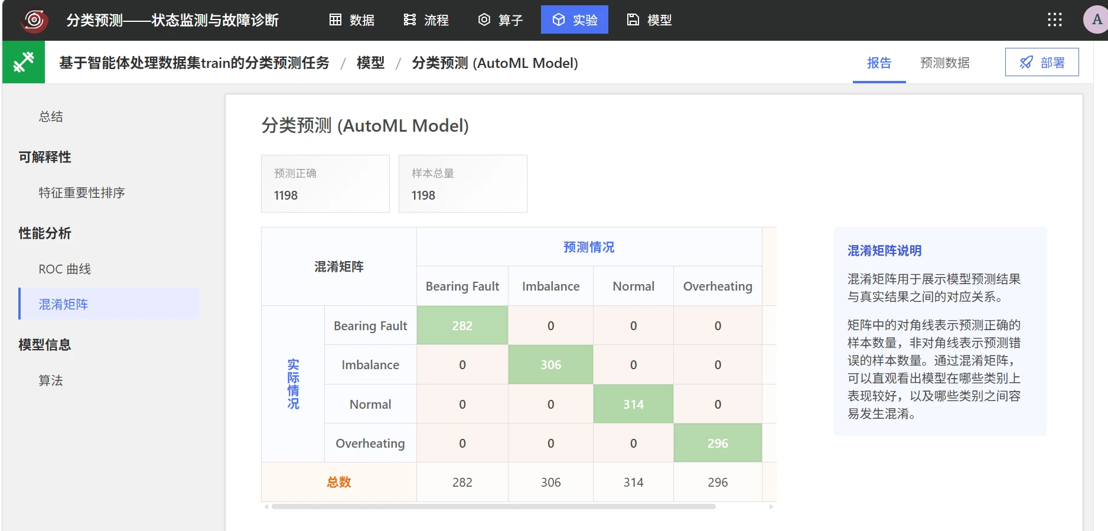Open 算法 in the sidebar

pos(51,380)
